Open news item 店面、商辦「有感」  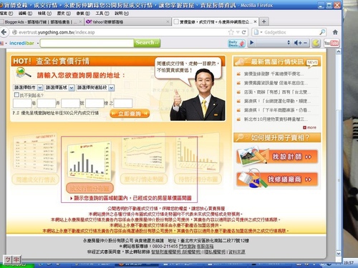coord(277,92)
